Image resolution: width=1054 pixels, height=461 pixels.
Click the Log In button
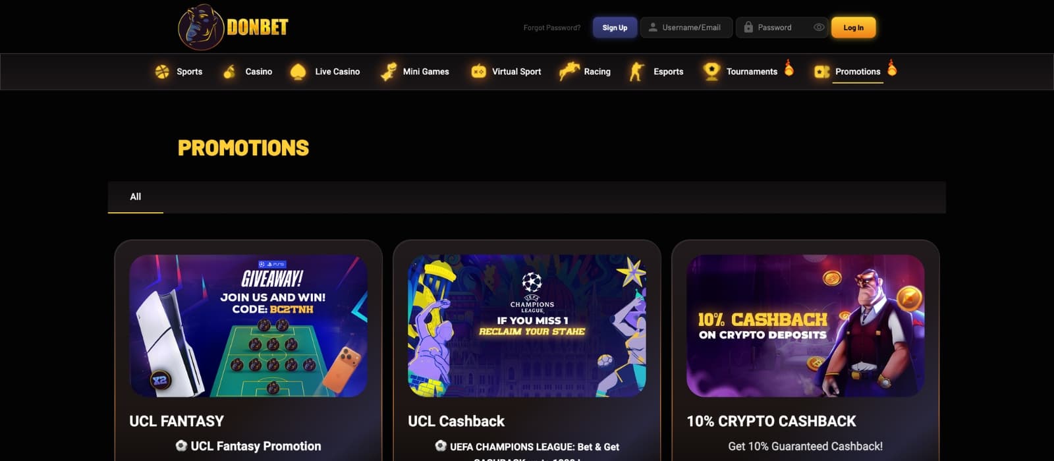[853, 27]
